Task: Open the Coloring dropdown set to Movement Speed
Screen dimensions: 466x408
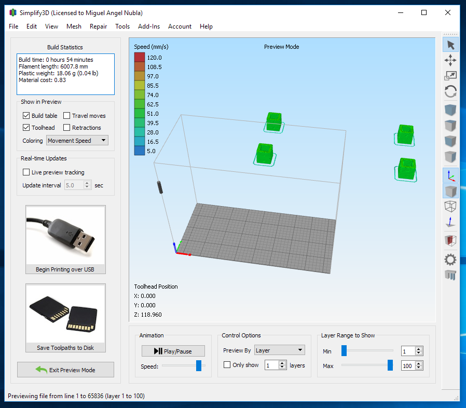Action: point(77,140)
